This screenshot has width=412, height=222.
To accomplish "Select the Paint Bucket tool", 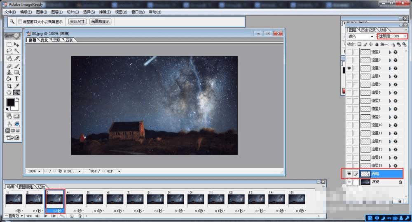I will [9, 79].
